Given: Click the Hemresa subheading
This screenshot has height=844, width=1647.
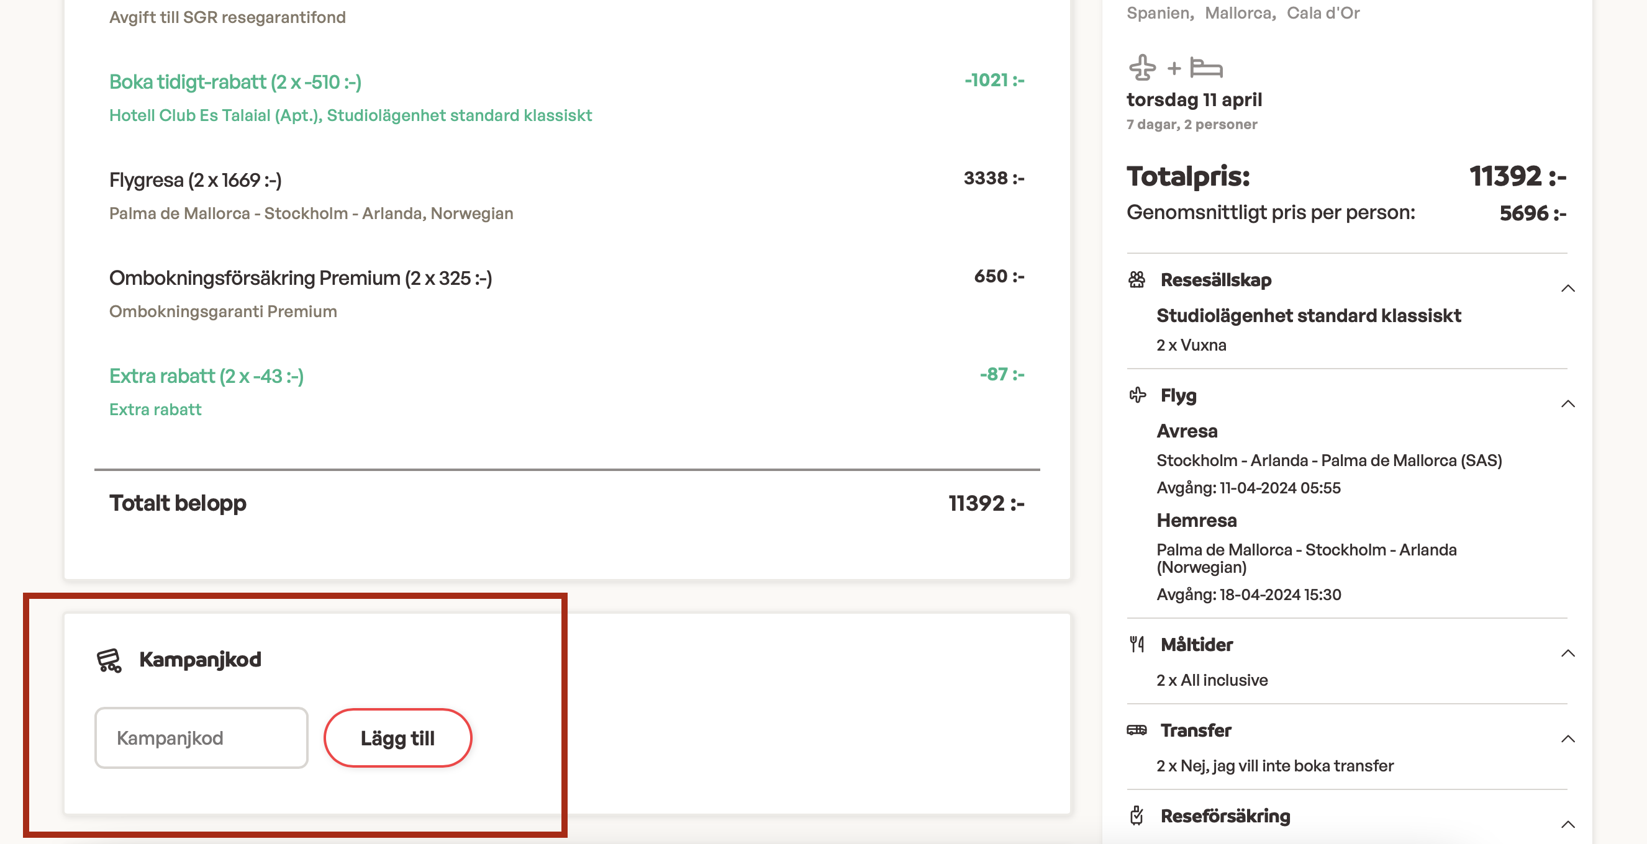Looking at the screenshot, I should click(x=1196, y=521).
